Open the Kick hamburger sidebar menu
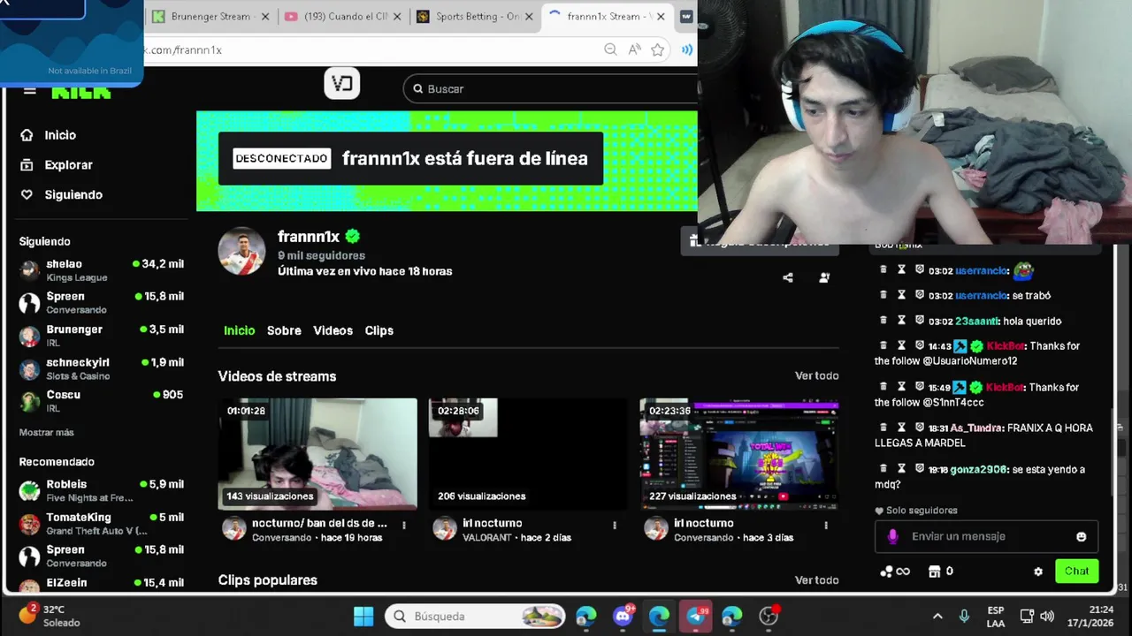1132x636 pixels. tap(29, 90)
